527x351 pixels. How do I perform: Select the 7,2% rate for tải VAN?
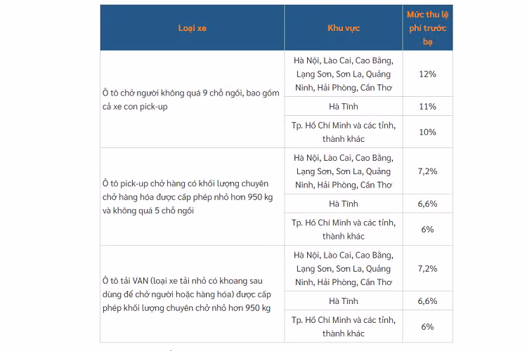[428, 268]
